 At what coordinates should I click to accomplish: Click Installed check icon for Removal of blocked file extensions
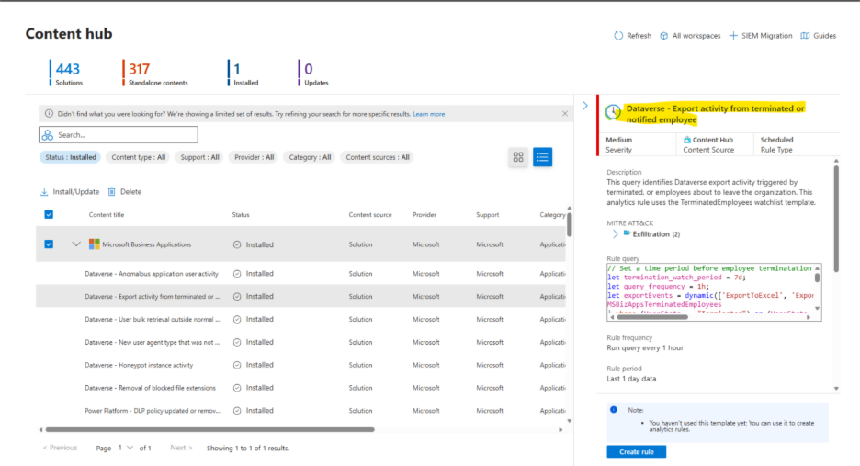click(x=237, y=388)
